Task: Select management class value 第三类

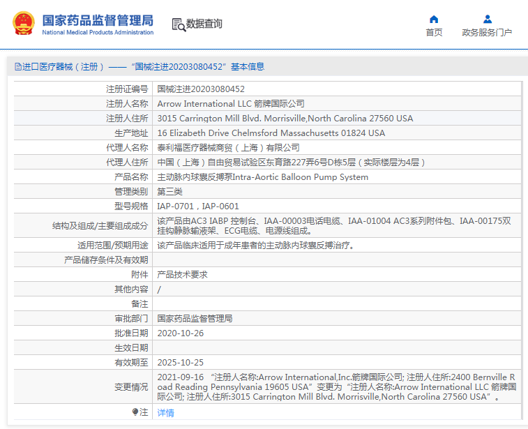Action: (x=169, y=192)
